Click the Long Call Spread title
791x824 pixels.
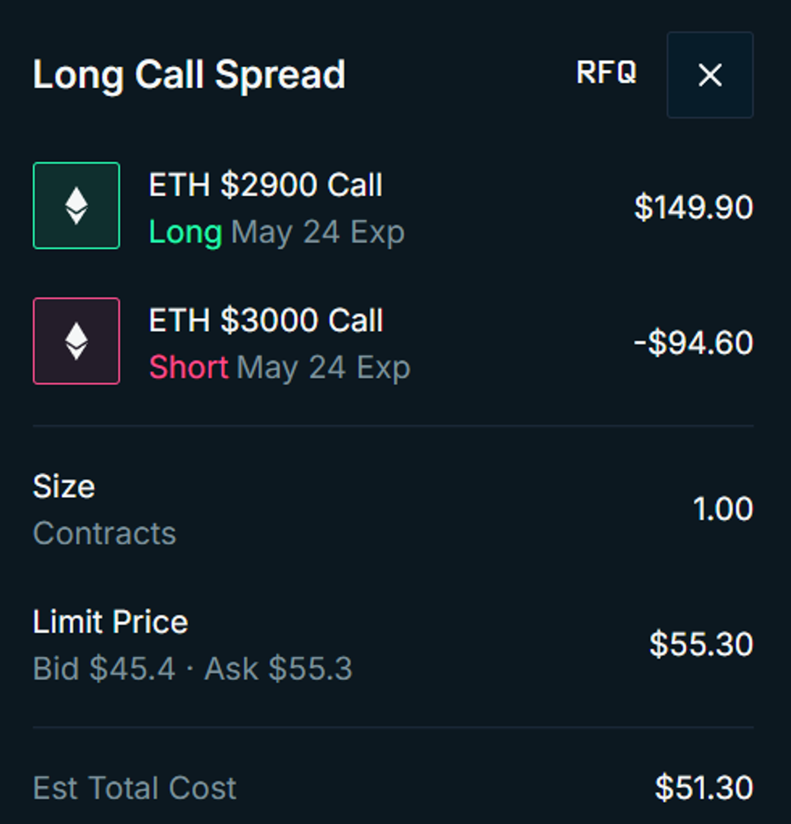pos(189,75)
